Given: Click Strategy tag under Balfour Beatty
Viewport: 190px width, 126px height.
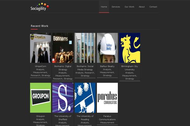Looking at the screenshot, I should [x=107, y=76].
